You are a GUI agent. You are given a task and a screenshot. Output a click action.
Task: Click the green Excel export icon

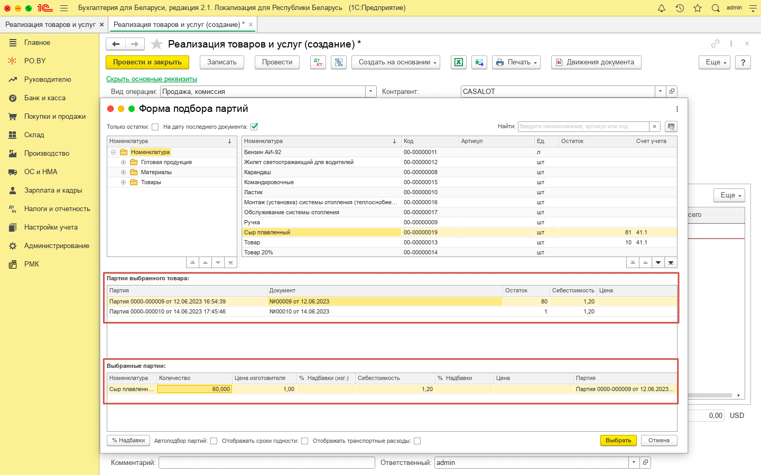(x=459, y=62)
